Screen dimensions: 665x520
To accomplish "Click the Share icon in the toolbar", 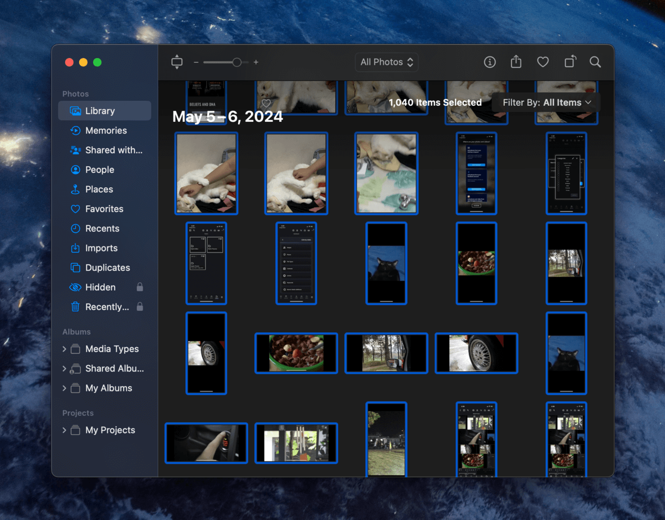I will [515, 62].
